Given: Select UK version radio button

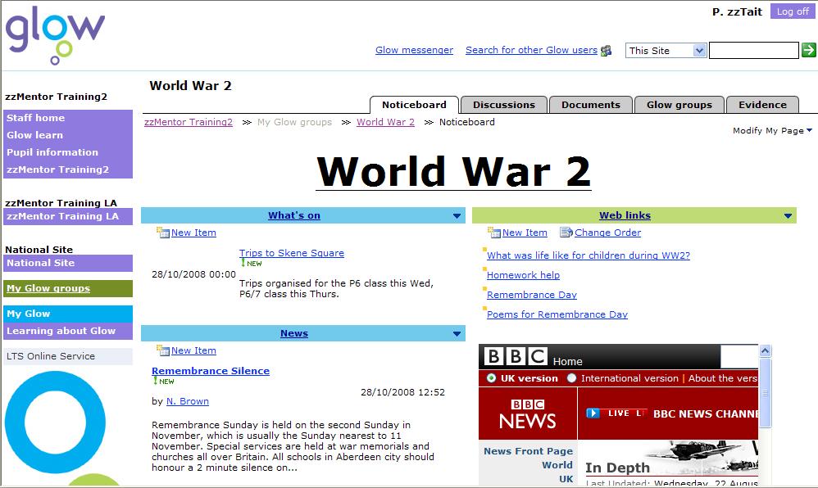Looking at the screenshot, I should coord(491,378).
